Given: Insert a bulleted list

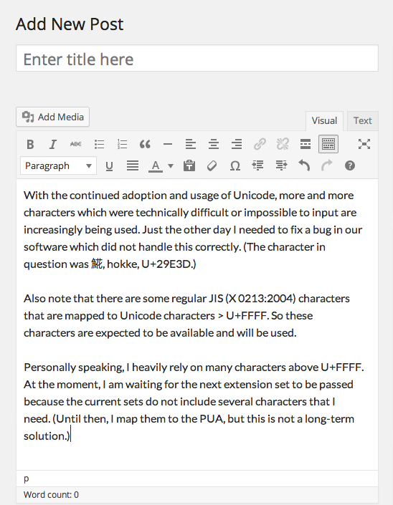Looking at the screenshot, I should [x=99, y=144].
